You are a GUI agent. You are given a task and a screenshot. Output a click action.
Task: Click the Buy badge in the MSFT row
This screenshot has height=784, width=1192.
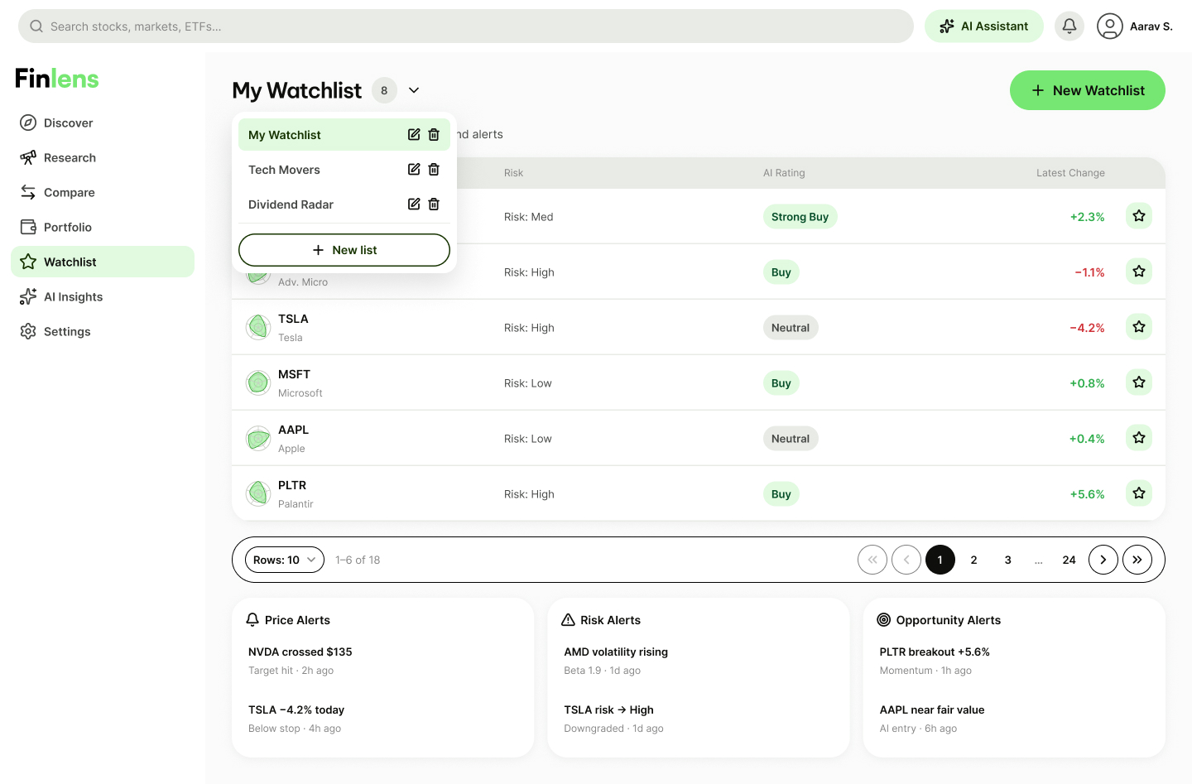click(781, 383)
